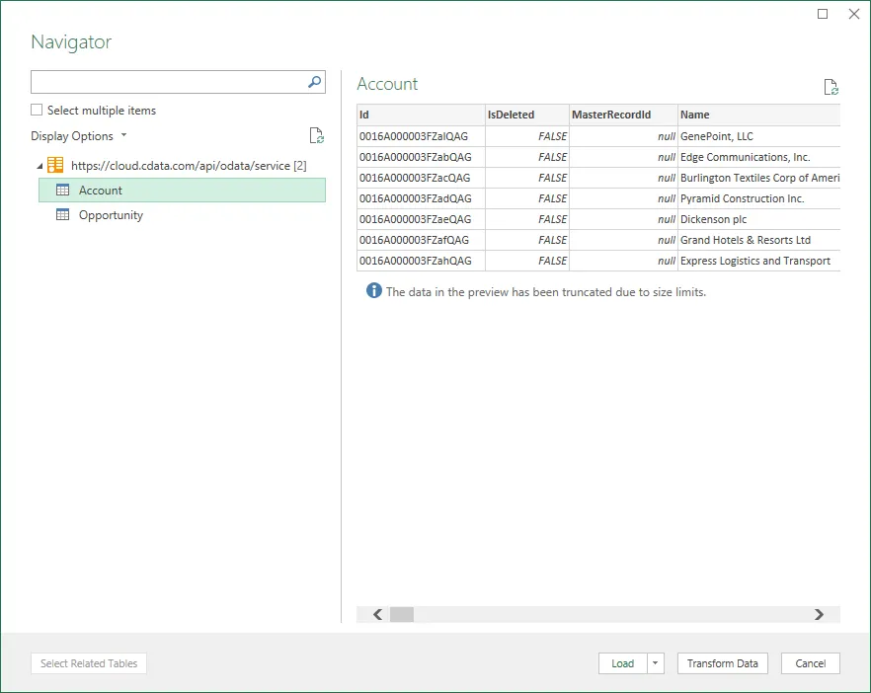Open the Display Options dropdown
The image size is (871, 693).
[x=78, y=136]
